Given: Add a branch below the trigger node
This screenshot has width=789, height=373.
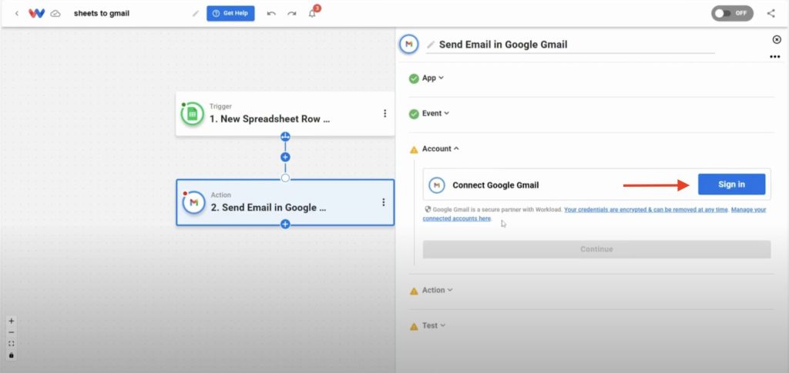Looking at the screenshot, I should pyautogui.click(x=285, y=137).
